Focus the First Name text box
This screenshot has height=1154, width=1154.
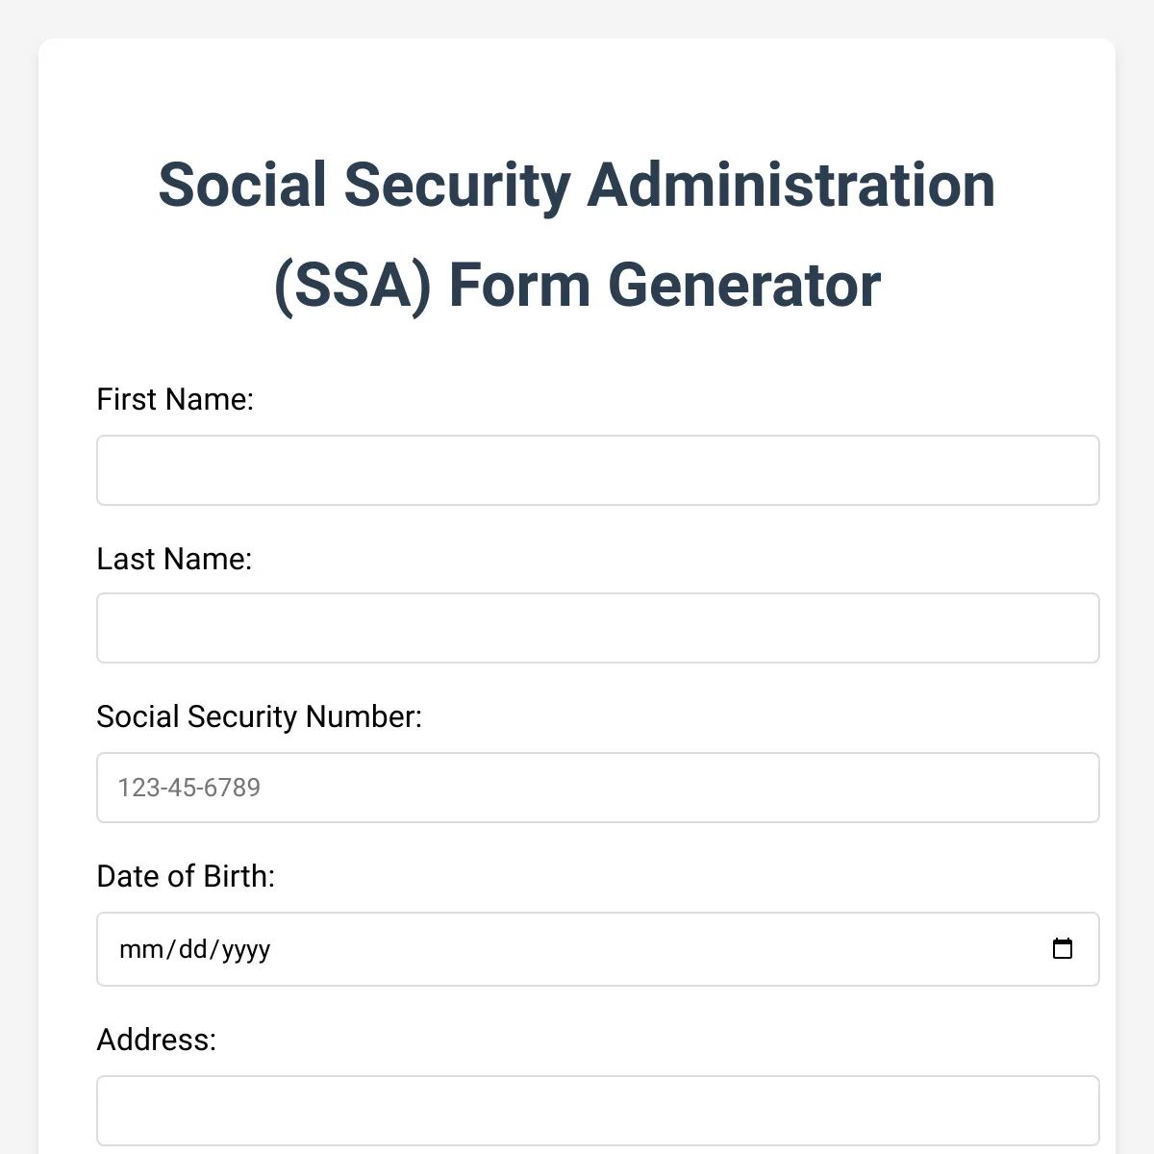(597, 470)
